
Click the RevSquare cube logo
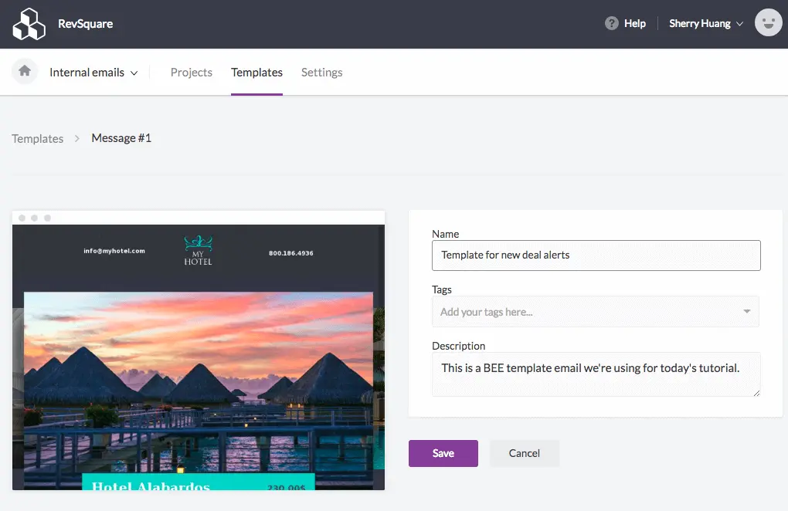tap(29, 23)
